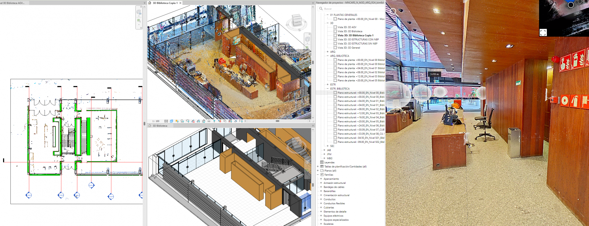Toggle shadows icon in view control bar
The image size is (589, 226).
[x=182, y=121]
